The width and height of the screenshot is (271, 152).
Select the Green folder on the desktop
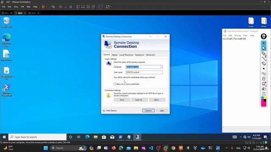click(251, 22)
